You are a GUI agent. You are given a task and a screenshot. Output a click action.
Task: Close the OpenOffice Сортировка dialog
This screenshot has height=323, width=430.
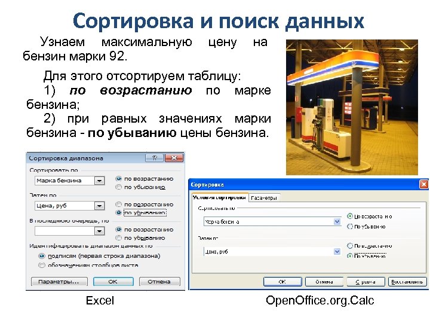[424, 184]
